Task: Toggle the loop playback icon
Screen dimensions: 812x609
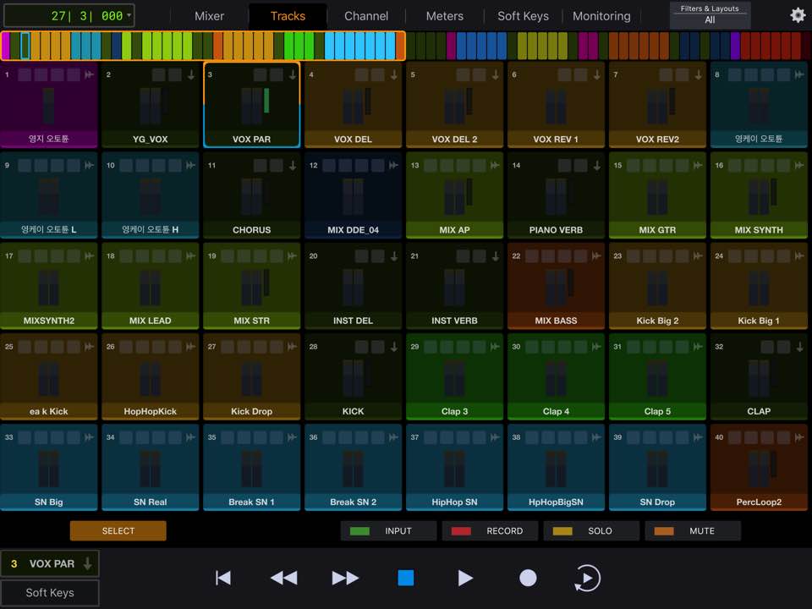Action: pyautogui.click(x=587, y=578)
